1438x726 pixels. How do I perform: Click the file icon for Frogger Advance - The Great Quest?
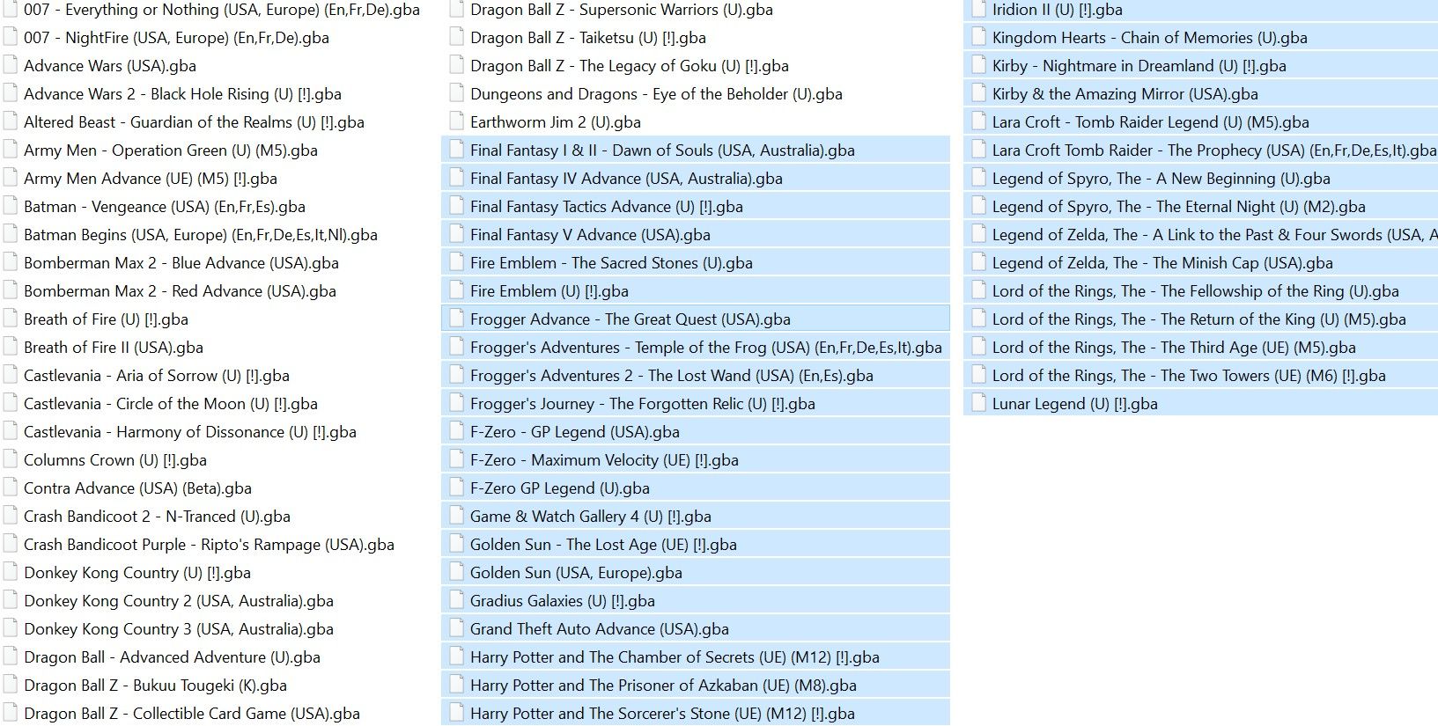pos(456,319)
